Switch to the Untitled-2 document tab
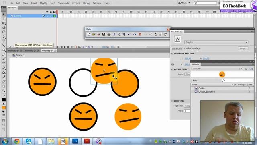257x145 pixels. click(31, 50)
